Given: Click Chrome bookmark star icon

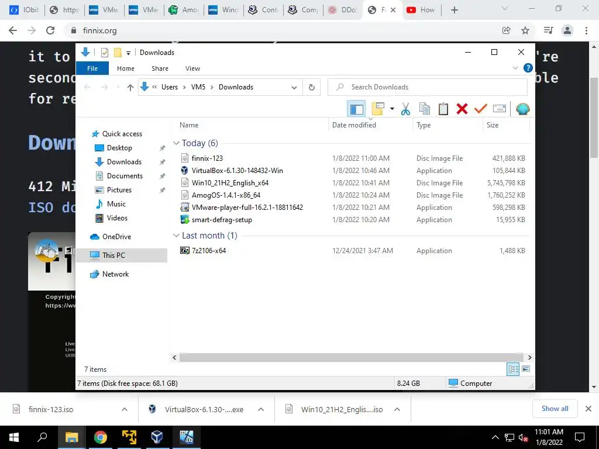Looking at the screenshot, I should click(x=525, y=30).
